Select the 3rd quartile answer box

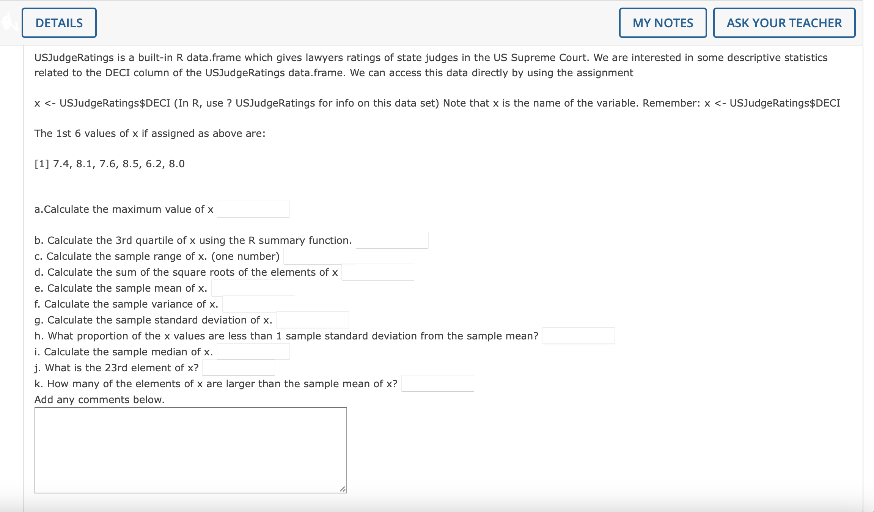point(392,240)
